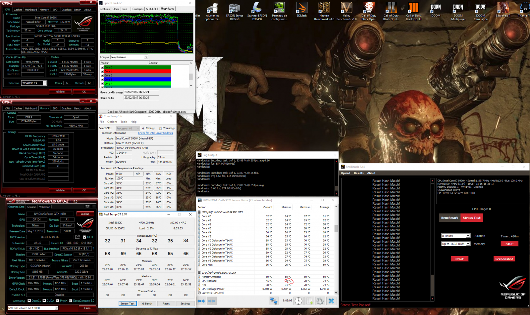
Task: Click Core 0 green colour bar in SpeedFan
Action: coord(138,67)
